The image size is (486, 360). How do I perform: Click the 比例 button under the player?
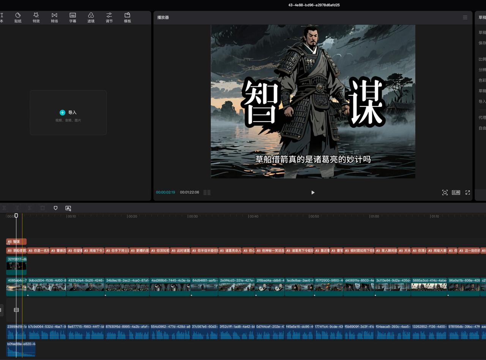pos(456,192)
